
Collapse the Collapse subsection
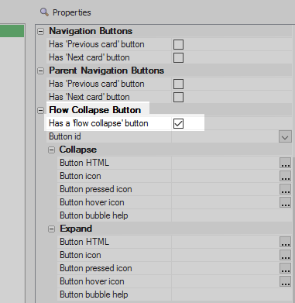(x=51, y=150)
